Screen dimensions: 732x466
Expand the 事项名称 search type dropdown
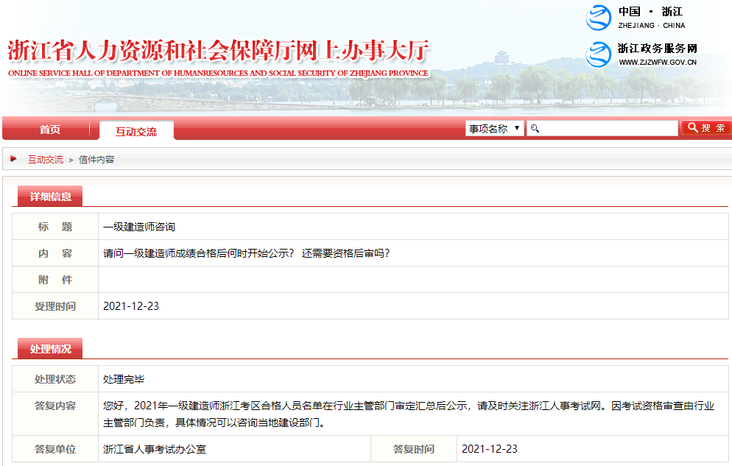(494, 129)
